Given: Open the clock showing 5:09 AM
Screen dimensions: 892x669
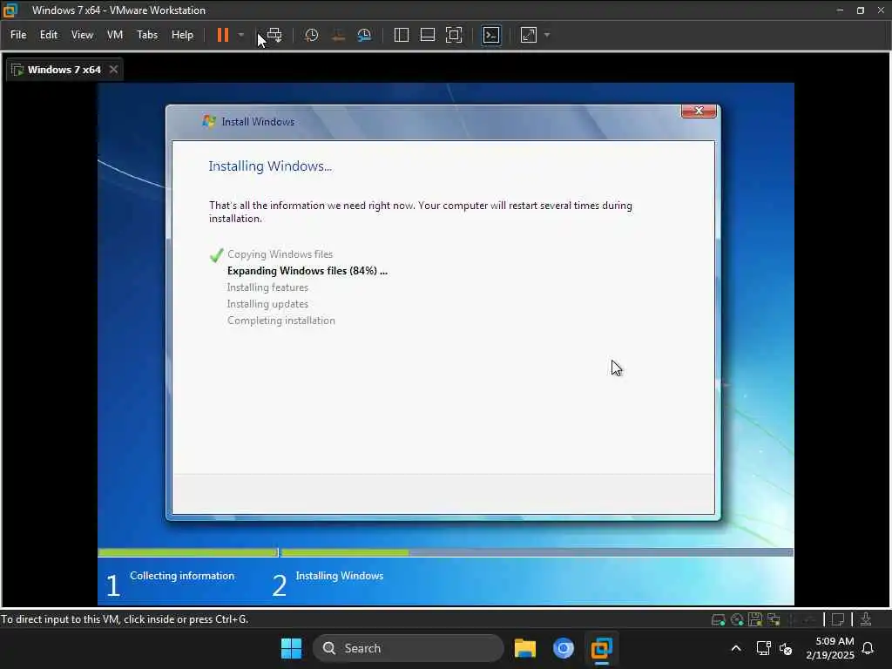Looking at the screenshot, I should 830,648.
